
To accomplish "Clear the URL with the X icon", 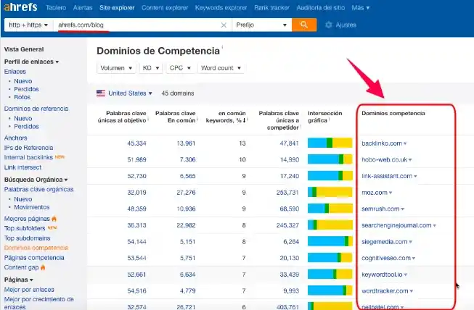I will point(224,25).
